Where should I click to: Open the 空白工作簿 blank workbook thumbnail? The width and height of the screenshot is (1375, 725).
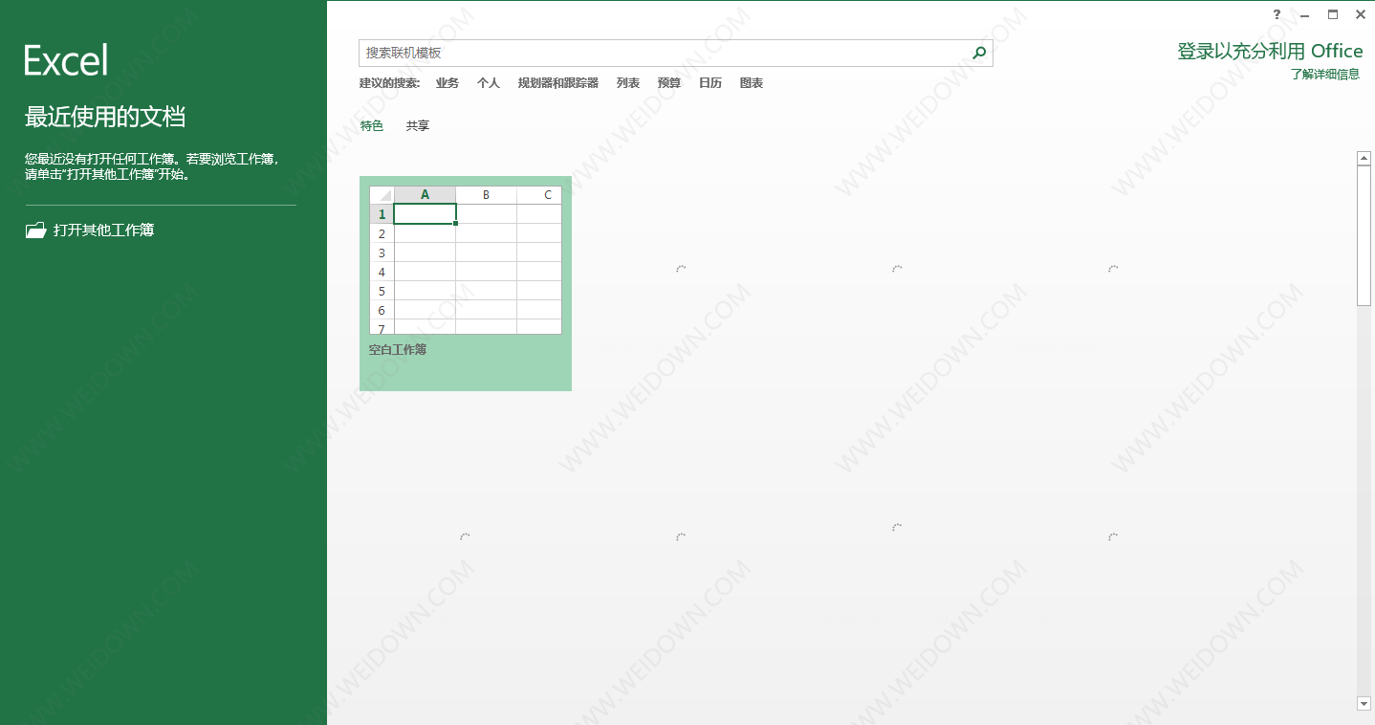[x=466, y=283]
